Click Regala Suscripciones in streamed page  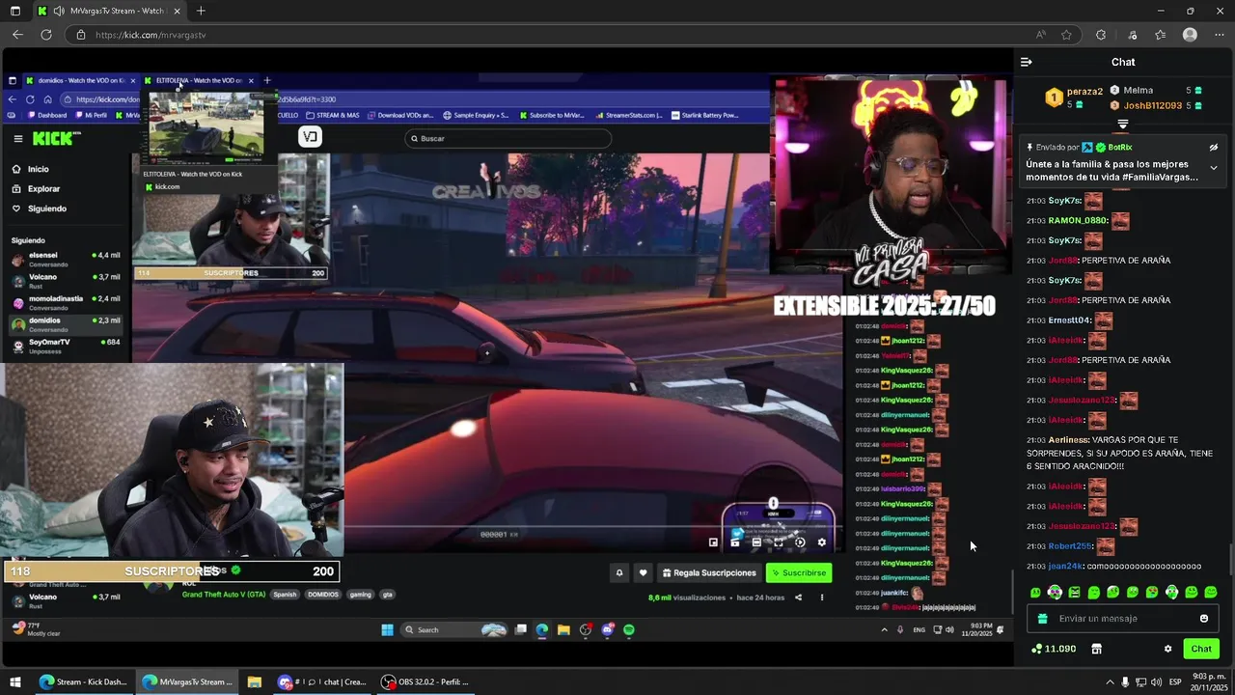point(708,572)
